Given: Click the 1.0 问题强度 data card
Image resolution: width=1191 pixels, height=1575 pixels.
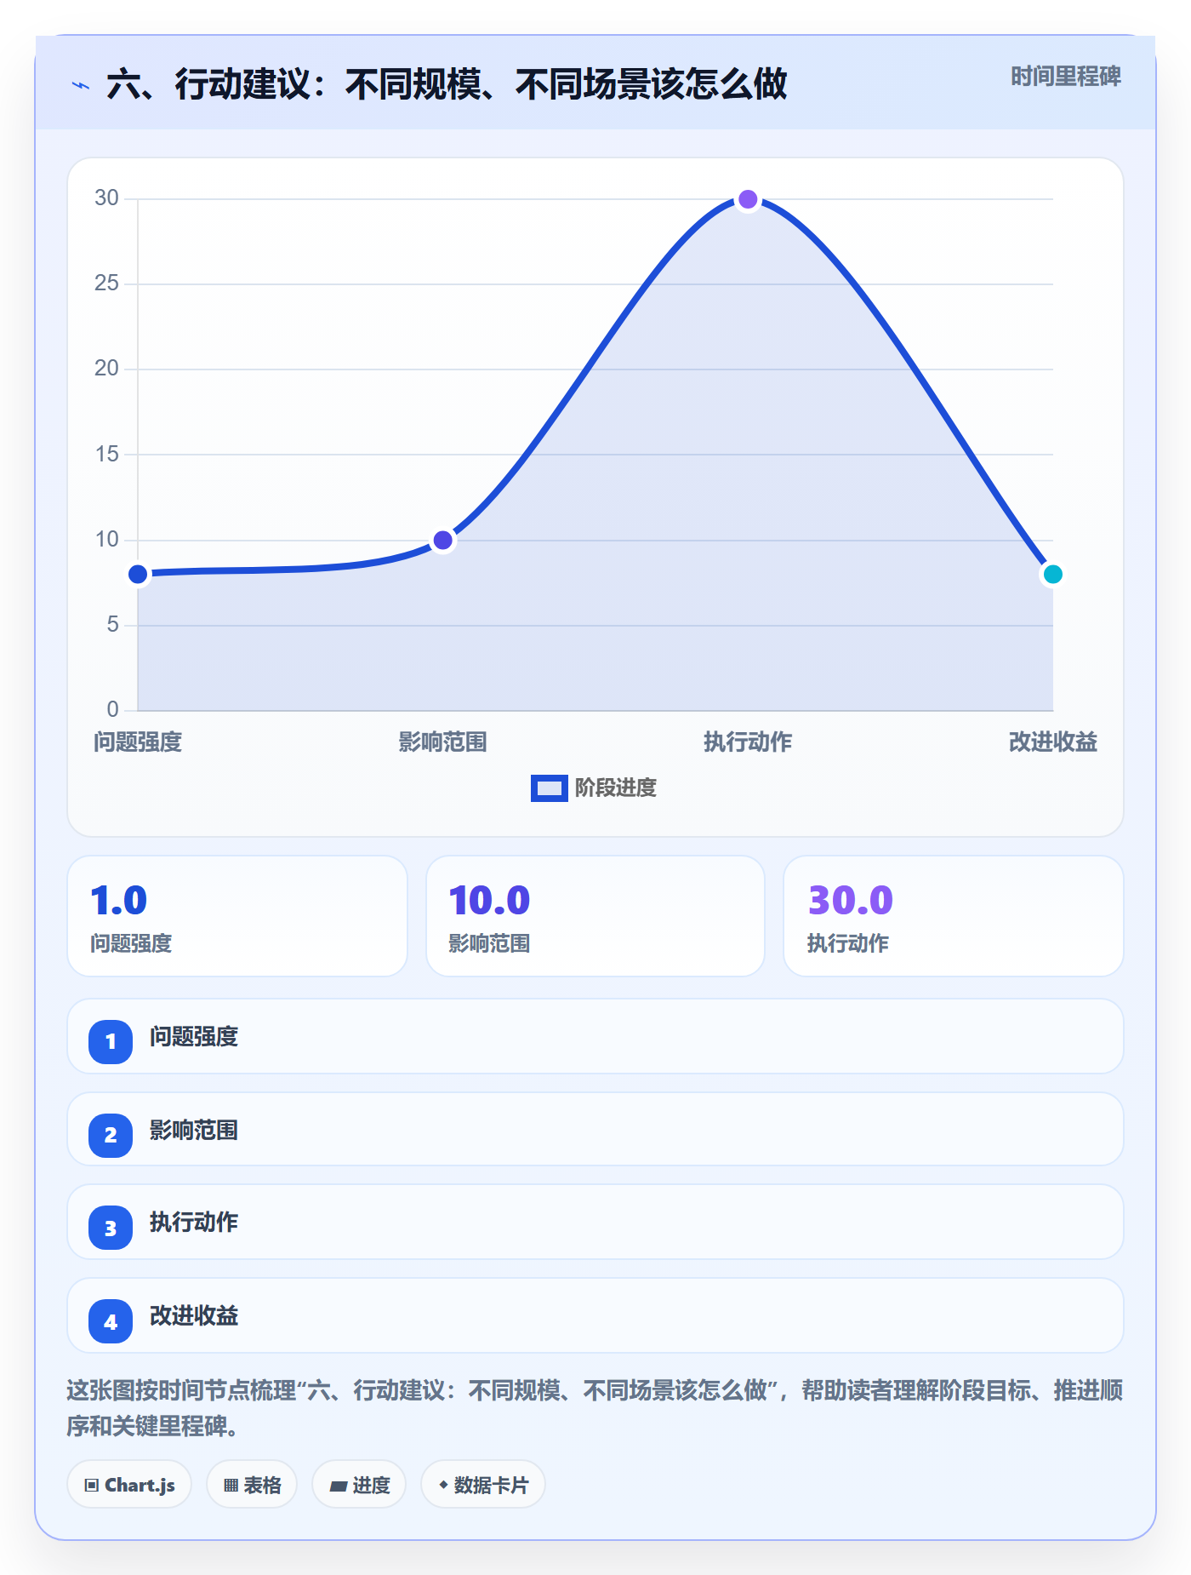Looking at the screenshot, I should (237, 916).
